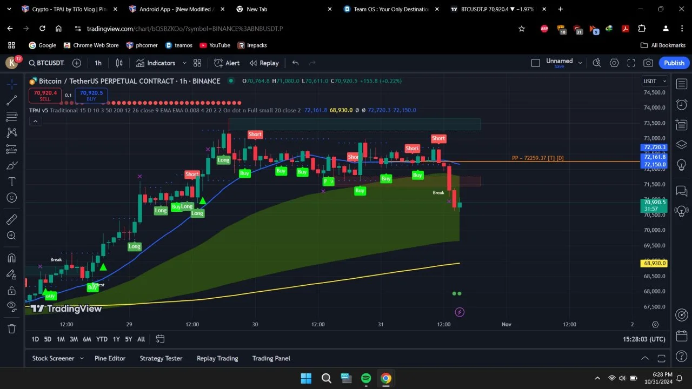Open chart settings hexagon in top toolbar
This screenshot has width=692, height=389.
614,63
